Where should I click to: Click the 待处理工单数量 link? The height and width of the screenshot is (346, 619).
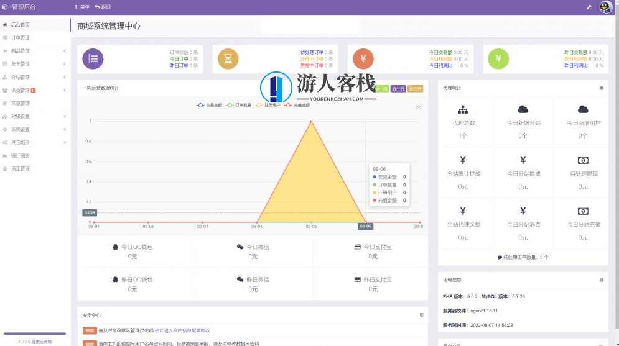coord(523,257)
